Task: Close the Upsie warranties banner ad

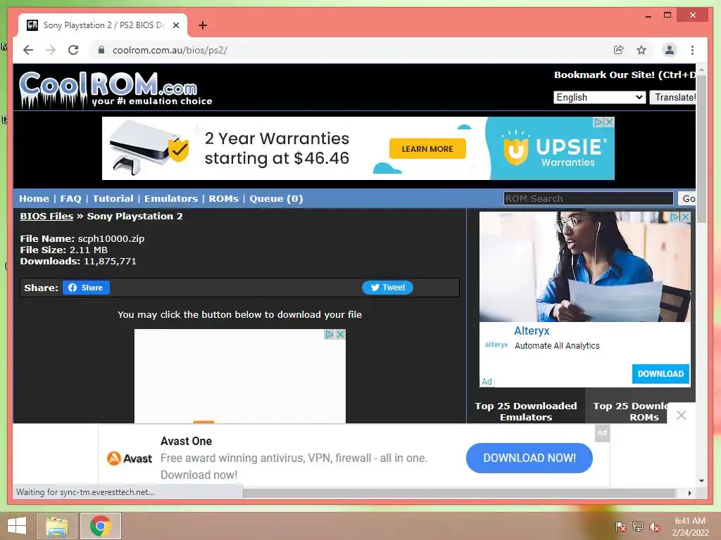Action: pyautogui.click(x=609, y=122)
